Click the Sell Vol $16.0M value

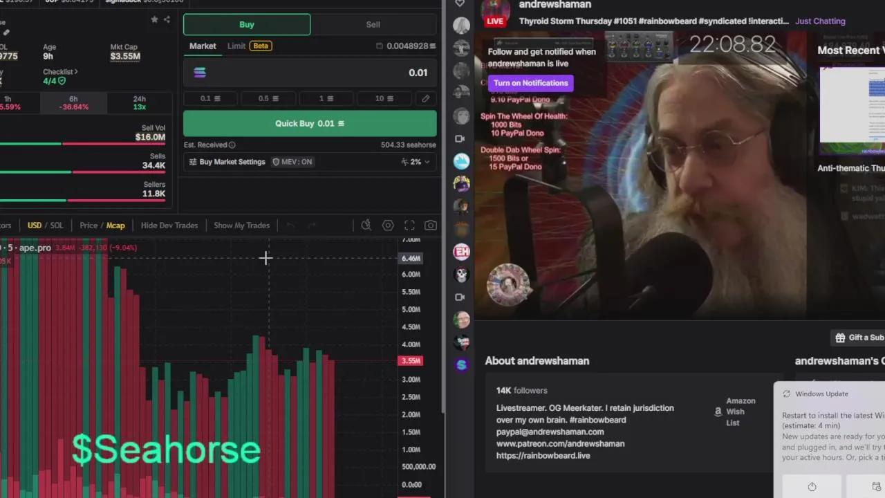[150, 137]
